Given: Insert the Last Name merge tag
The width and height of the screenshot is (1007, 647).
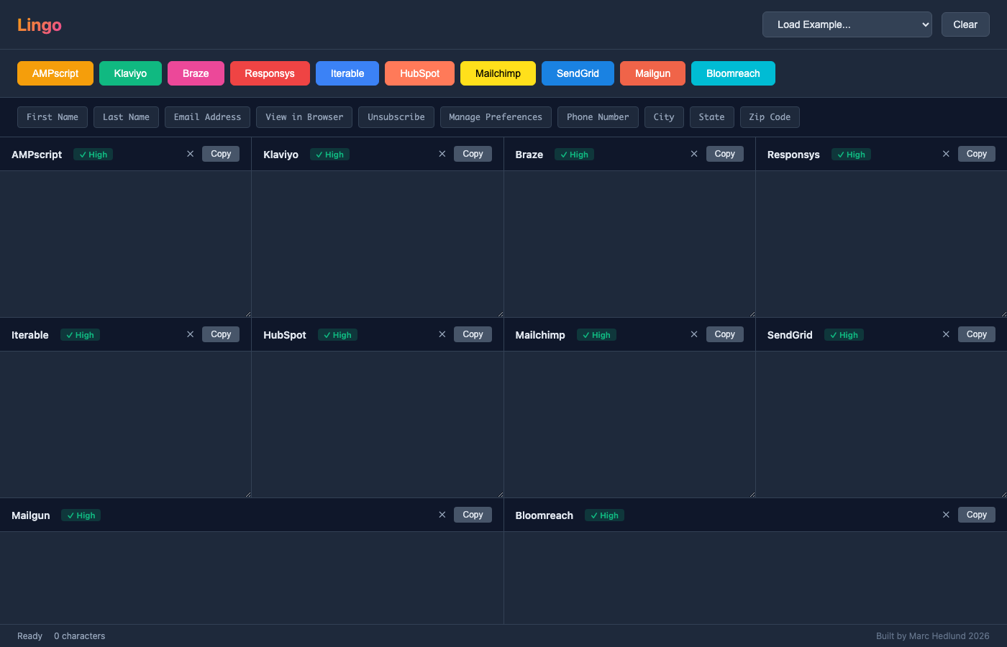Looking at the screenshot, I should click(x=126, y=117).
